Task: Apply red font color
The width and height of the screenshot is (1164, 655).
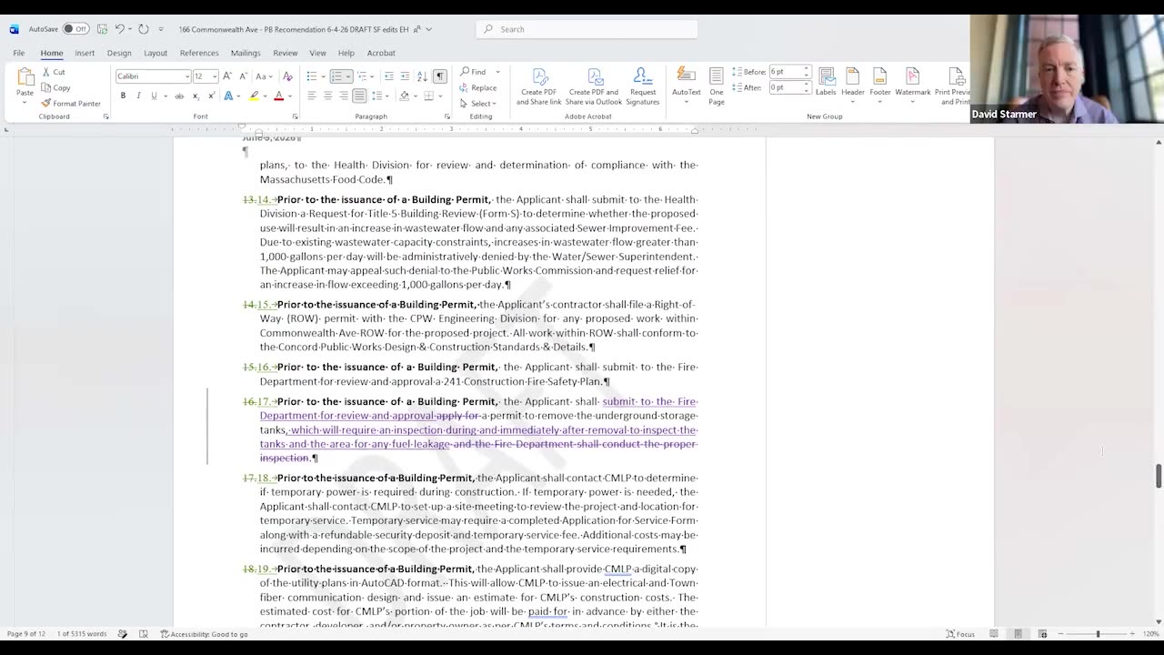Action: coord(279,96)
